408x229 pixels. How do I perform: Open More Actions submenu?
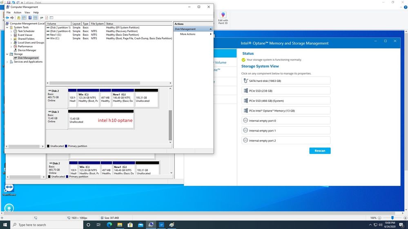(x=193, y=34)
